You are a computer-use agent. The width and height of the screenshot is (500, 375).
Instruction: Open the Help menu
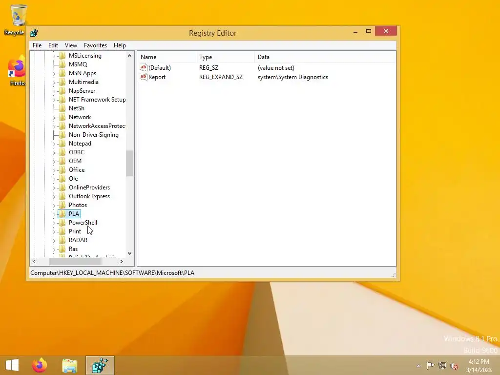click(120, 45)
